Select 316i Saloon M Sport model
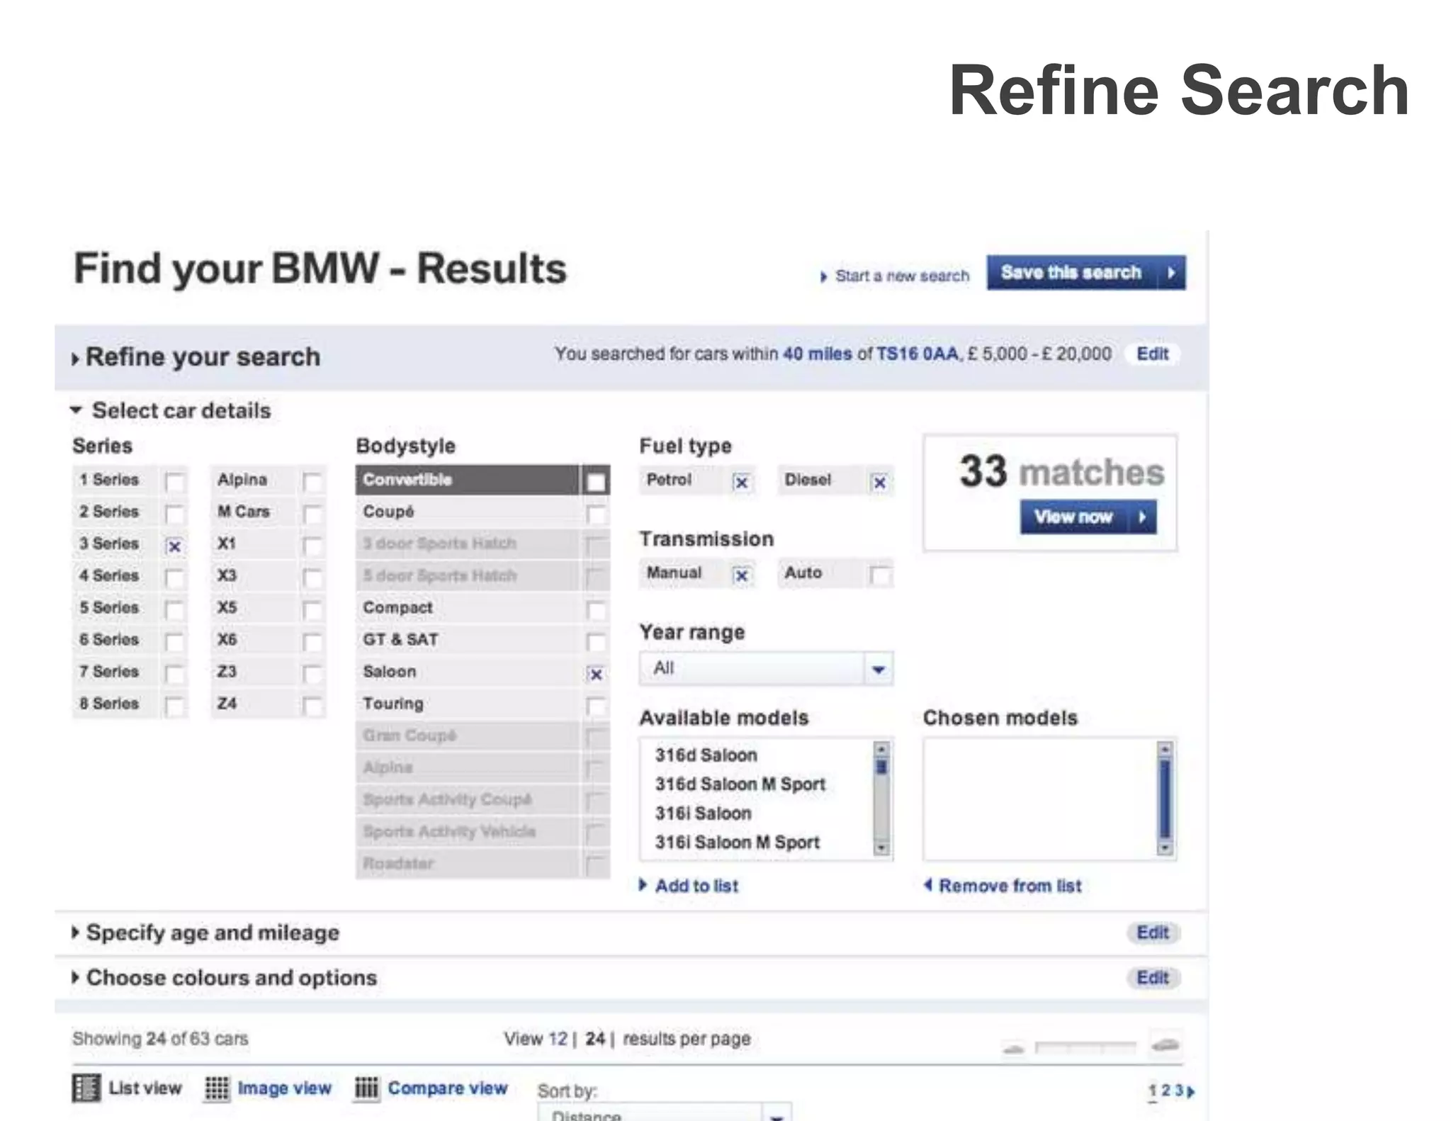The width and height of the screenshot is (1451, 1121). pyautogui.click(x=738, y=843)
